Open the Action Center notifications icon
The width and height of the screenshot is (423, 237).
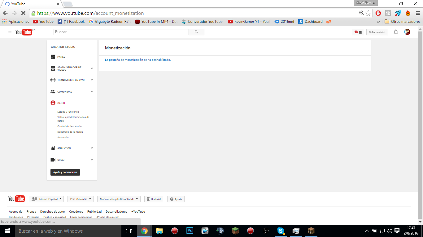397,231
